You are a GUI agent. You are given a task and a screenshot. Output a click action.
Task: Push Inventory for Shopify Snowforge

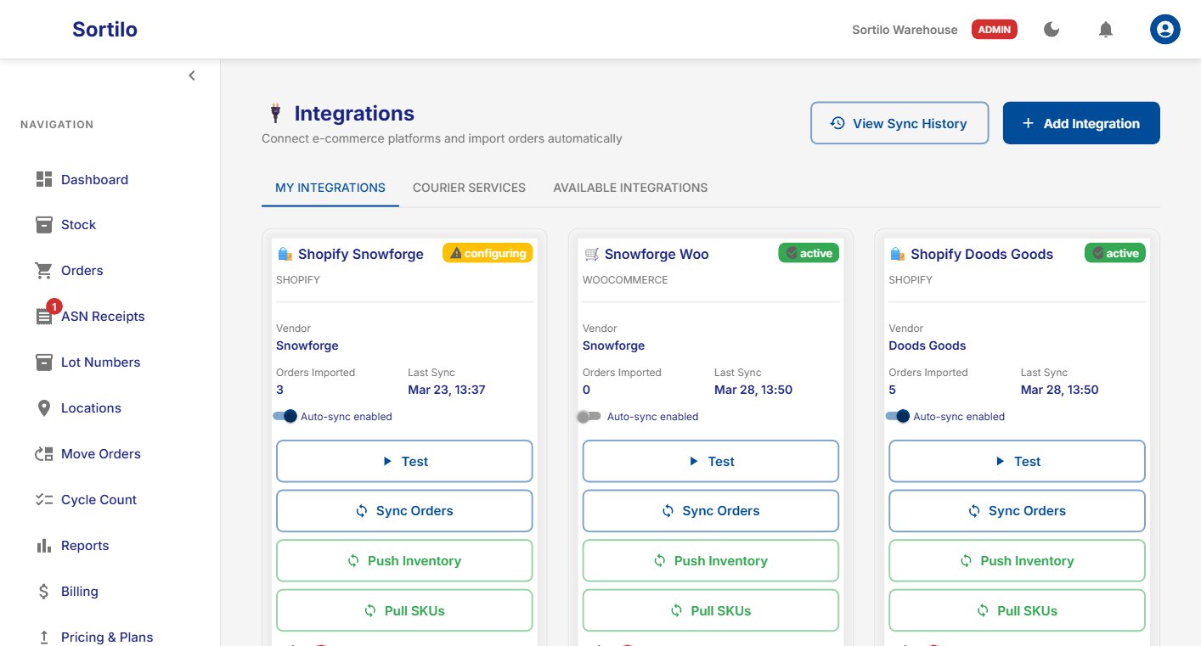(404, 561)
